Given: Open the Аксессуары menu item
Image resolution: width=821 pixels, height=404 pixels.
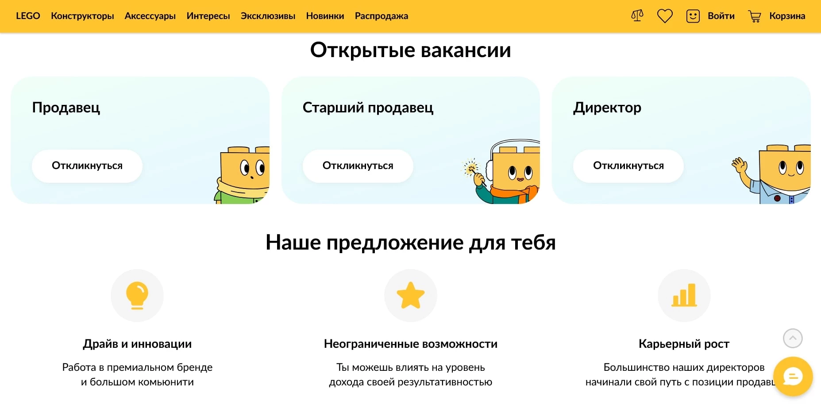Looking at the screenshot, I should point(150,16).
